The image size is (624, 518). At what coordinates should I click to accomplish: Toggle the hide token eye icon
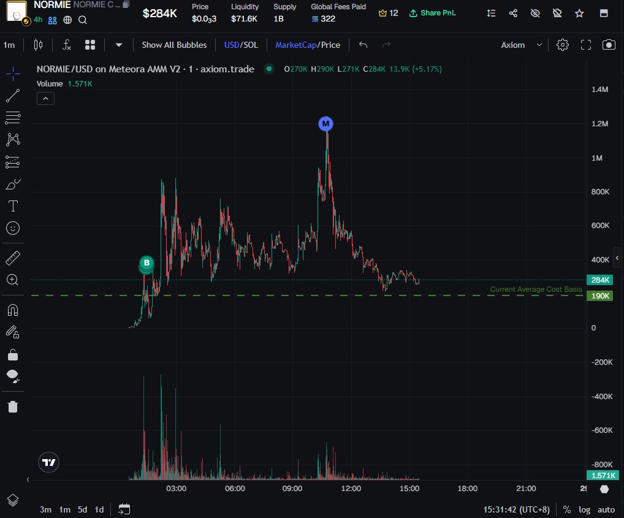(x=535, y=13)
